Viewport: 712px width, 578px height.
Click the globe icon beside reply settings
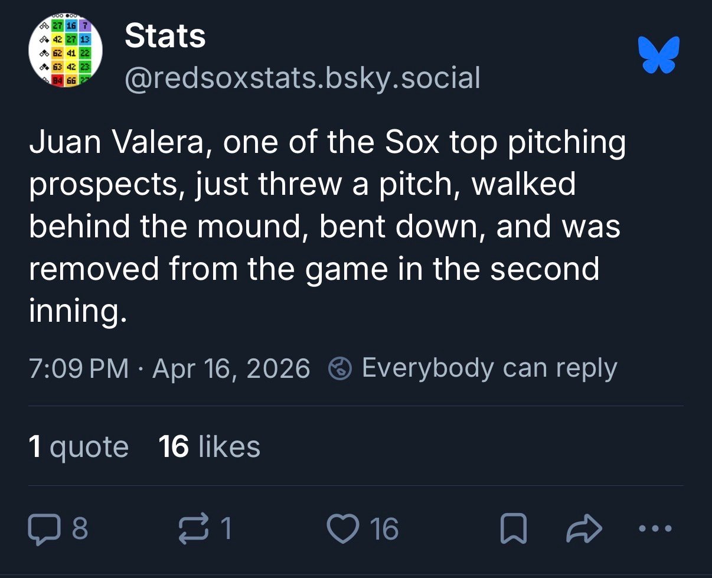point(340,370)
